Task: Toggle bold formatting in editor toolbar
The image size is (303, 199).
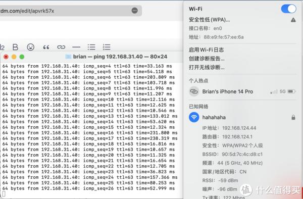Action: click(x=15, y=47)
